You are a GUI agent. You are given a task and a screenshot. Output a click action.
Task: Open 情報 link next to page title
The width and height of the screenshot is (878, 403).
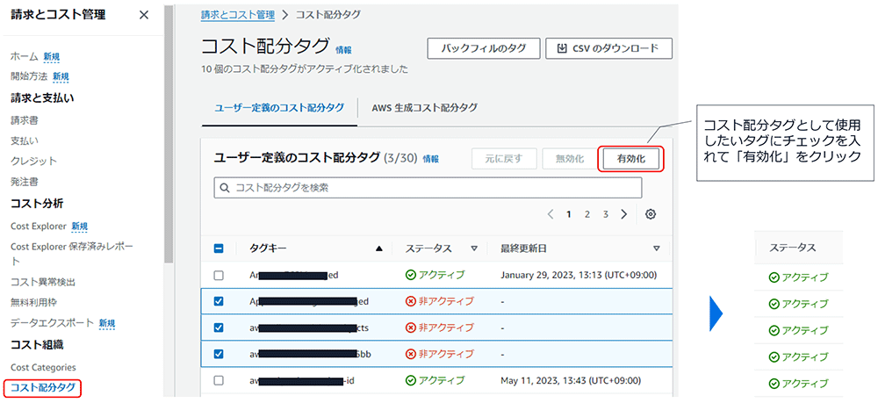343,50
